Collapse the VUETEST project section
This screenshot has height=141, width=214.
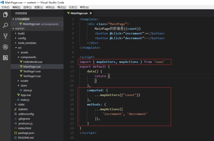13,29
